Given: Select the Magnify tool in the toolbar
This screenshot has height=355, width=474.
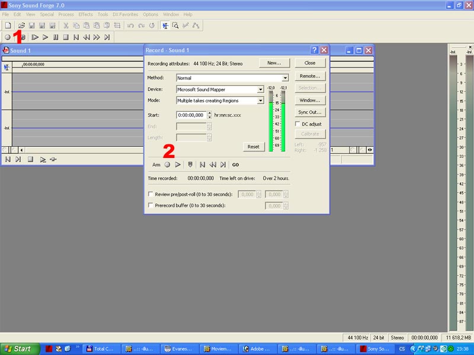Looking at the screenshot, I should click(175, 25).
